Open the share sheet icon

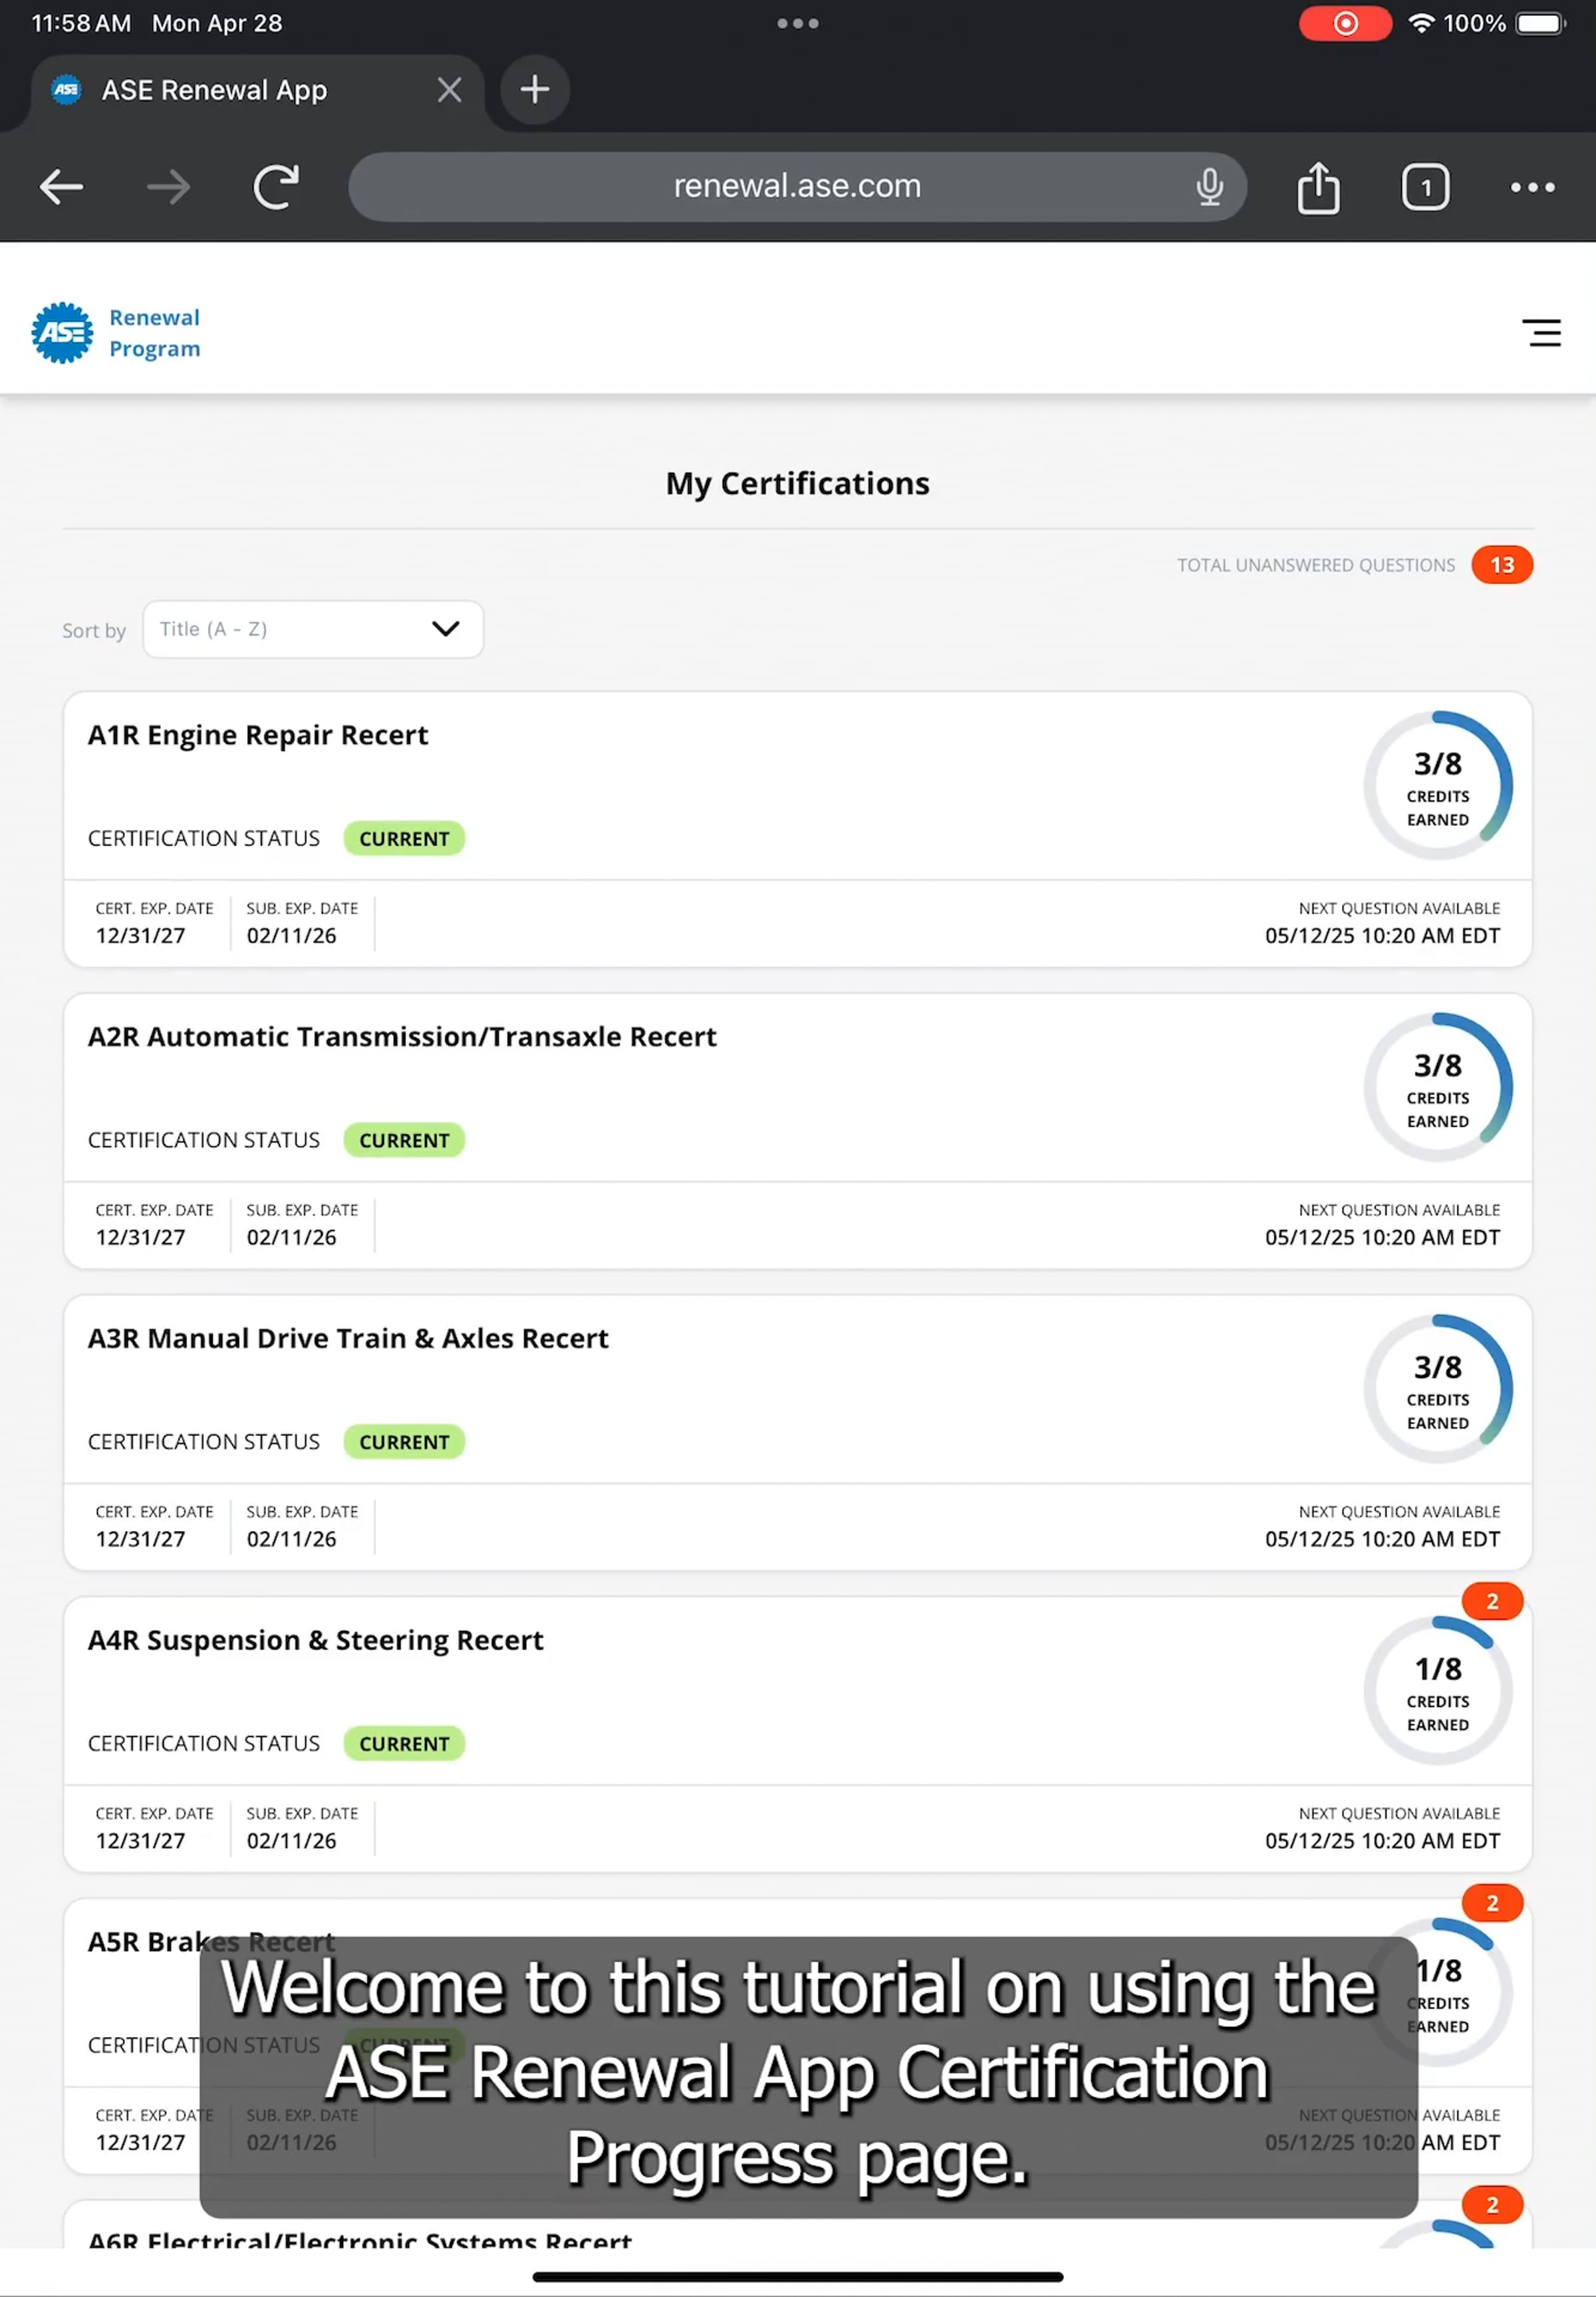tap(1318, 187)
